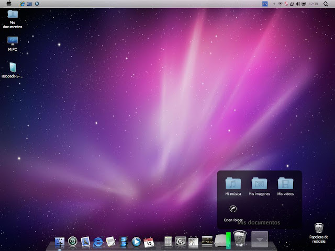Screen dimensions: 335x251
Task: Open the red shield security tray icon
Action: pos(286,4)
